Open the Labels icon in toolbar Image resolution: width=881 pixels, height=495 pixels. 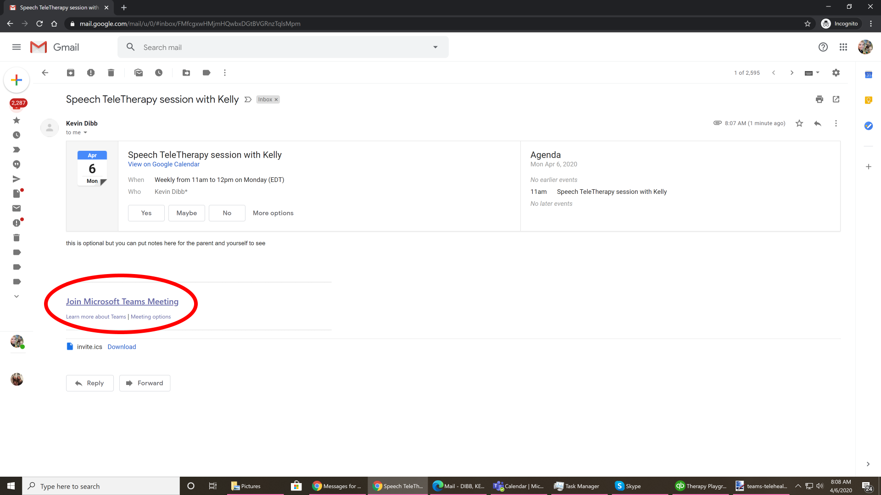coord(206,72)
